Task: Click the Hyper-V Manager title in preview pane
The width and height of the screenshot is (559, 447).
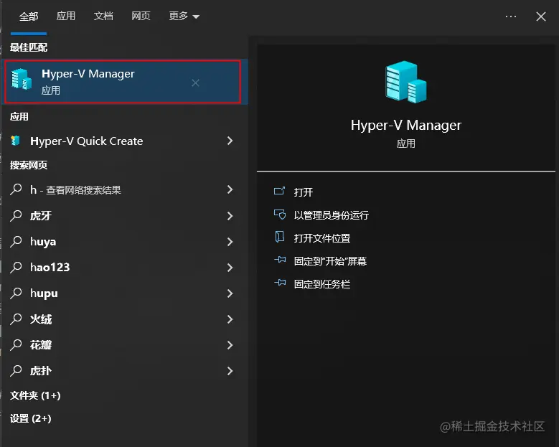Action: (405, 125)
